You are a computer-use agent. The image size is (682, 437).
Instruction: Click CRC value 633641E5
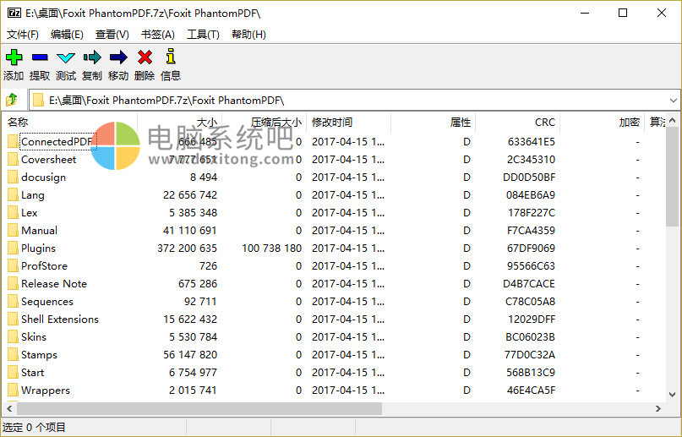(x=531, y=142)
